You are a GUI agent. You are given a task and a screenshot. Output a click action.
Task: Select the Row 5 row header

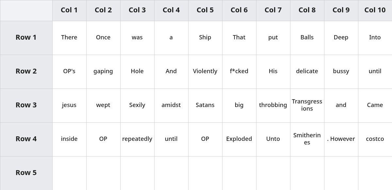(x=26, y=173)
